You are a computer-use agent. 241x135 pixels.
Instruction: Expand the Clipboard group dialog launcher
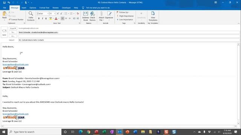tap(24, 23)
